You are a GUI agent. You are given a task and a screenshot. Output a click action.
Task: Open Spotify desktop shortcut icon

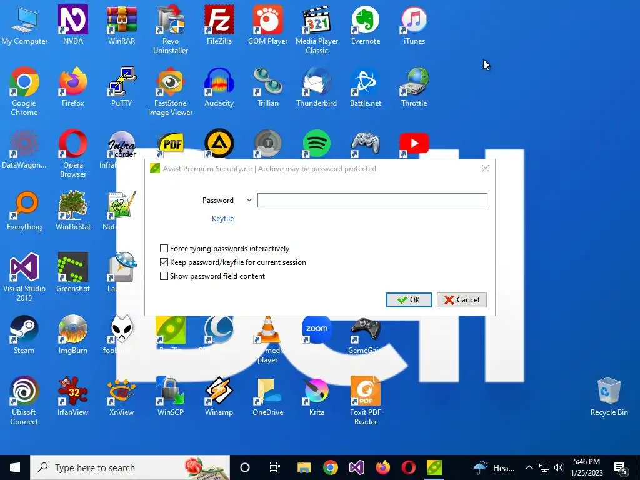[x=317, y=144]
